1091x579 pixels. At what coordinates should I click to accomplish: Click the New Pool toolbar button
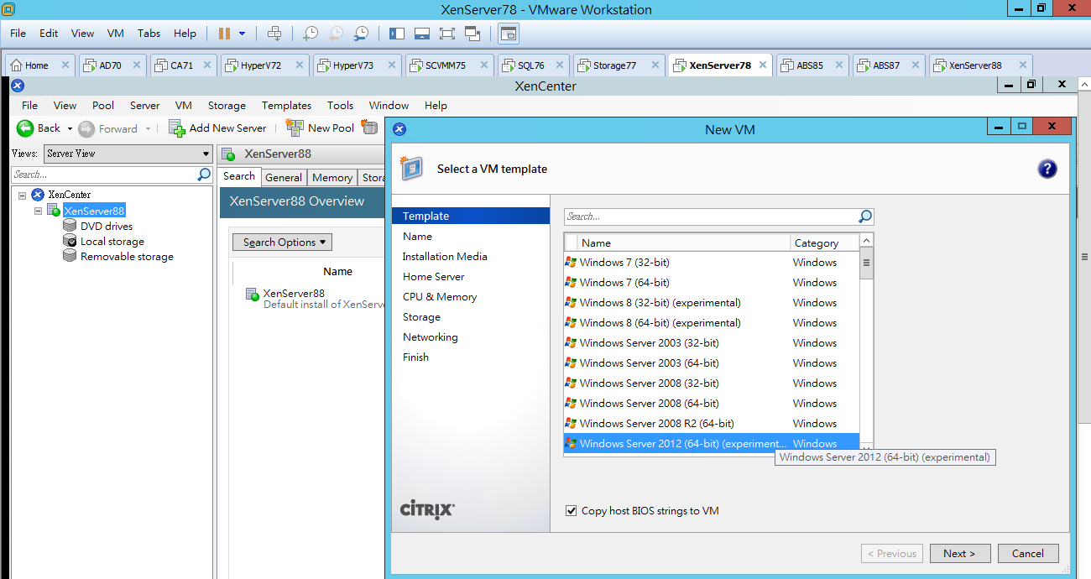click(320, 128)
